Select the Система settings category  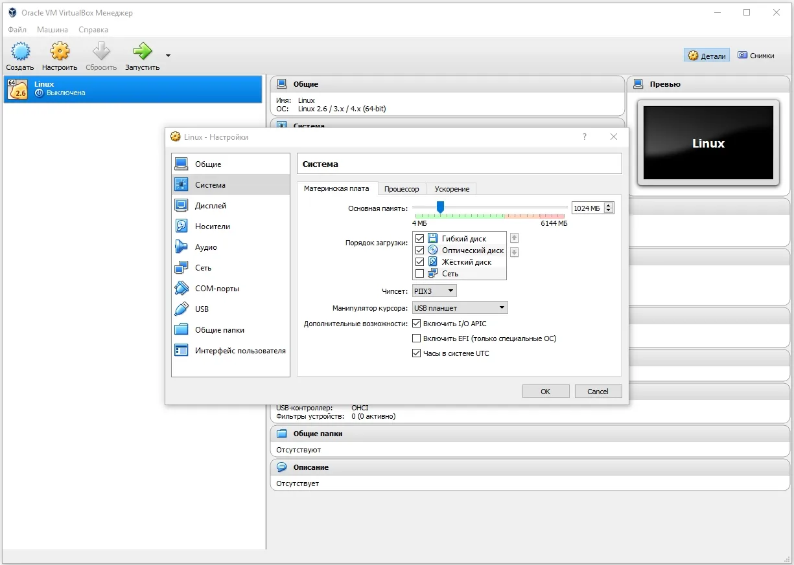pos(231,185)
